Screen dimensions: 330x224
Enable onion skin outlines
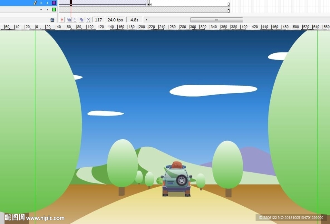tap(75, 20)
